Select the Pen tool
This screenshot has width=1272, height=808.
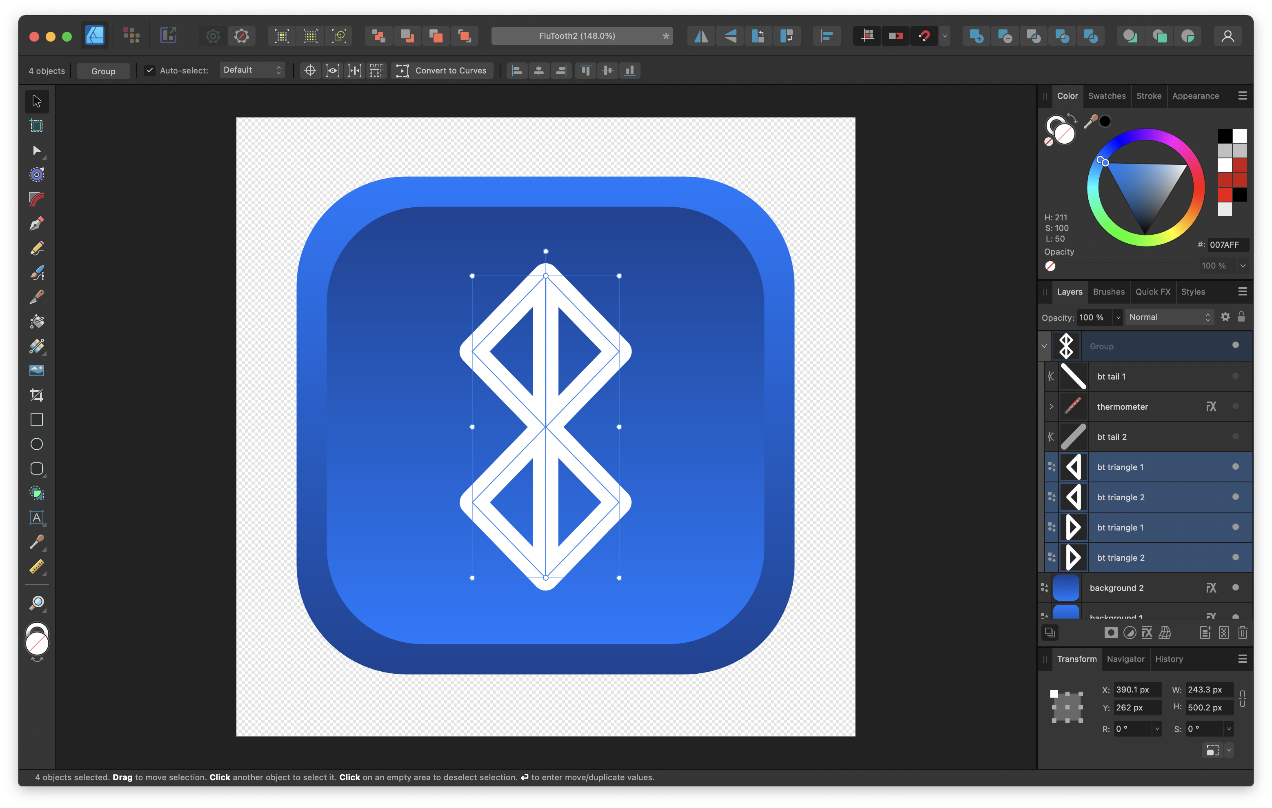pyautogui.click(x=36, y=223)
